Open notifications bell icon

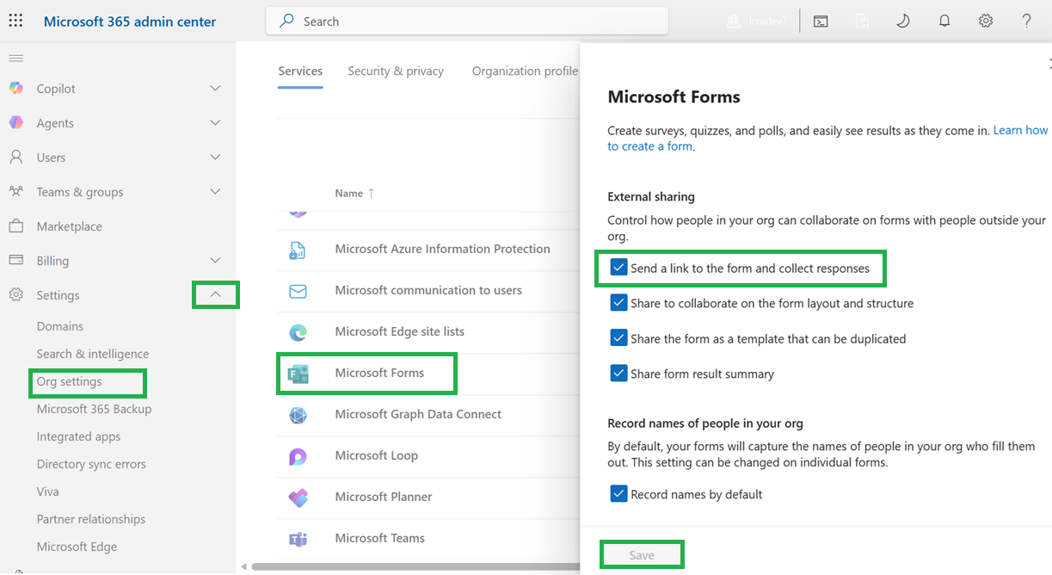click(944, 22)
